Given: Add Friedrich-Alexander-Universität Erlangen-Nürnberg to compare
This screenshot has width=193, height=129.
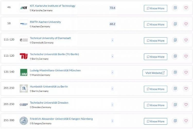Looking at the screenshot, I should click(175, 121).
